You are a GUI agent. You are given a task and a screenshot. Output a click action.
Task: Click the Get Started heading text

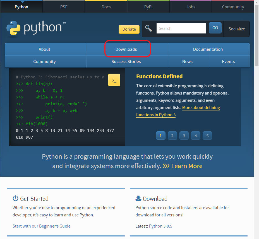coord(34,199)
